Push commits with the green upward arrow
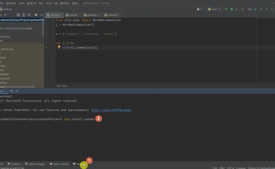The height and width of the screenshot is (169, 275). coord(267,9)
